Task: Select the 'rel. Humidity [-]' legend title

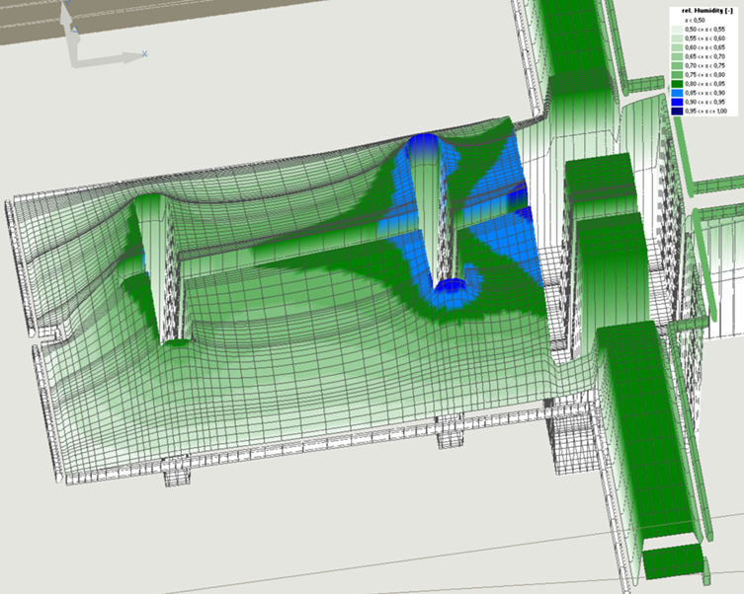Action: 707,11
